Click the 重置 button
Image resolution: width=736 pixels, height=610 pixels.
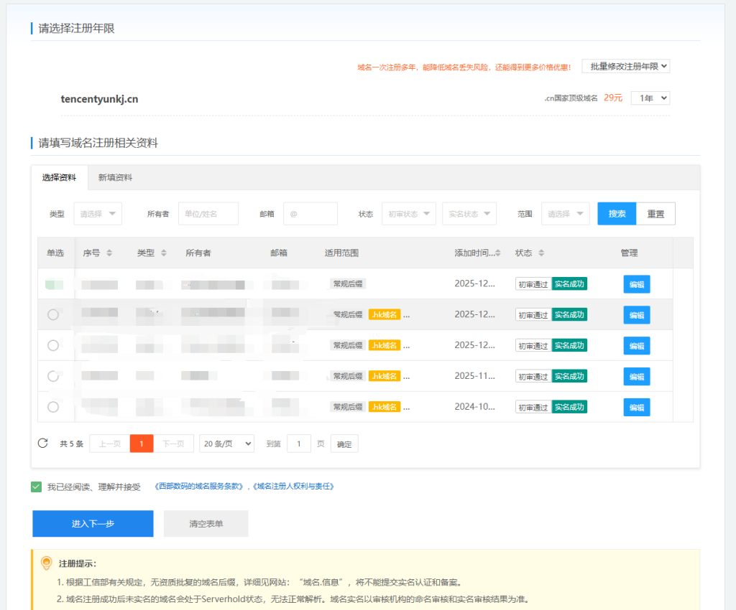[x=655, y=214]
